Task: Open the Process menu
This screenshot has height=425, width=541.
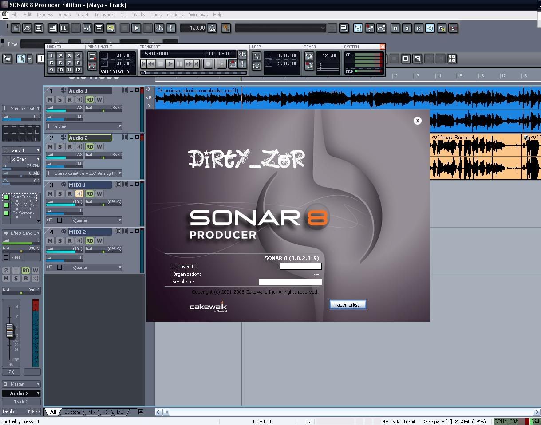Action: (45, 15)
